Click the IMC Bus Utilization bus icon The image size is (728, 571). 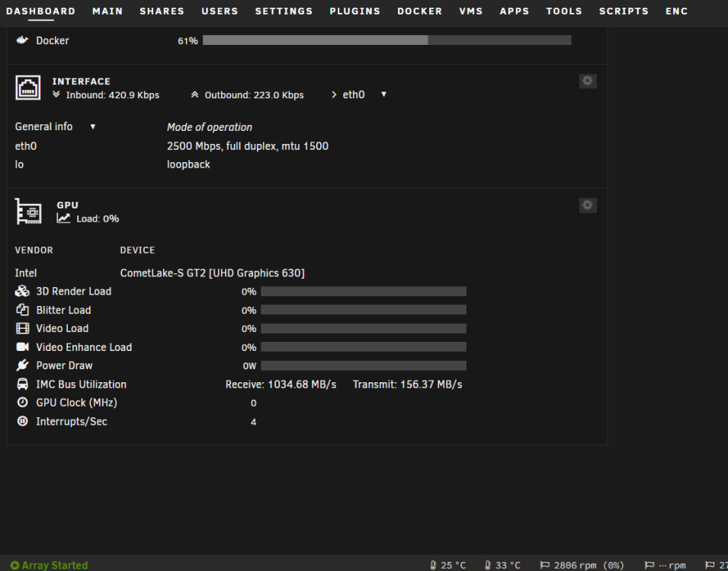[22, 384]
